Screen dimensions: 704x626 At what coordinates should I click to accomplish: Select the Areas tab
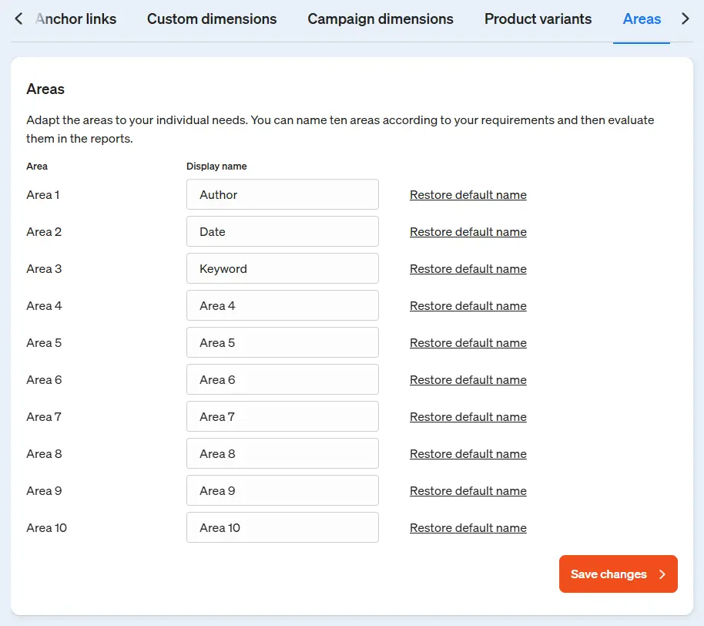point(642,19)
